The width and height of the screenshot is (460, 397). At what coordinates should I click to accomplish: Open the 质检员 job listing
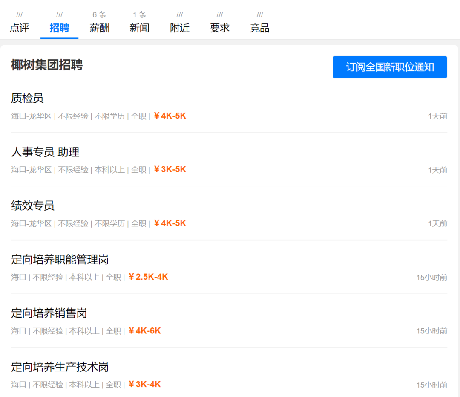coord(27,99)
